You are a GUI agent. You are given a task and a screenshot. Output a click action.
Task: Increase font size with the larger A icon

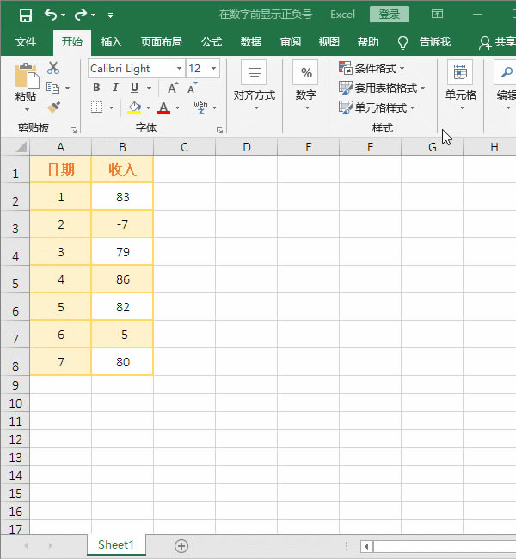click(173, 88)
